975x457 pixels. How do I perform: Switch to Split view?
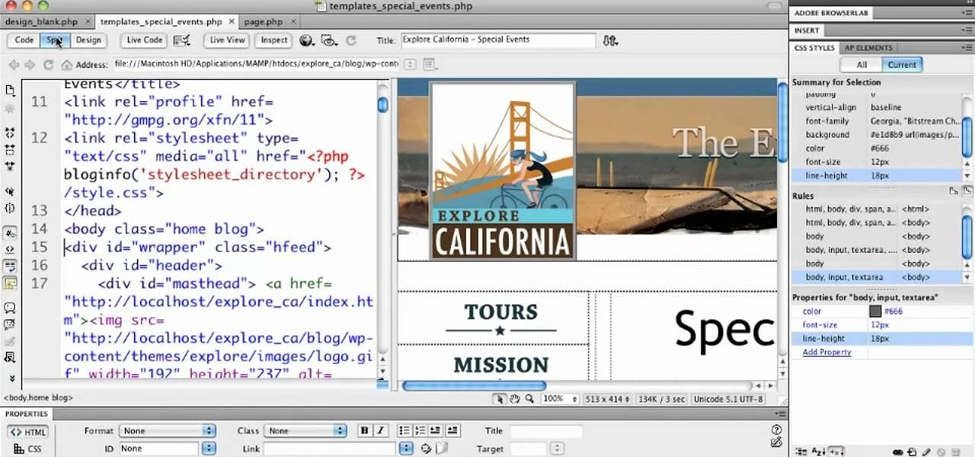tap(55, 40)
